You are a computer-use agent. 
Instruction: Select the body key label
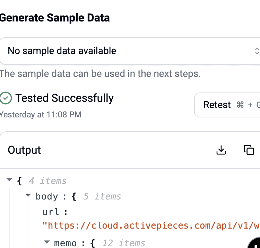tap(47, 196)
